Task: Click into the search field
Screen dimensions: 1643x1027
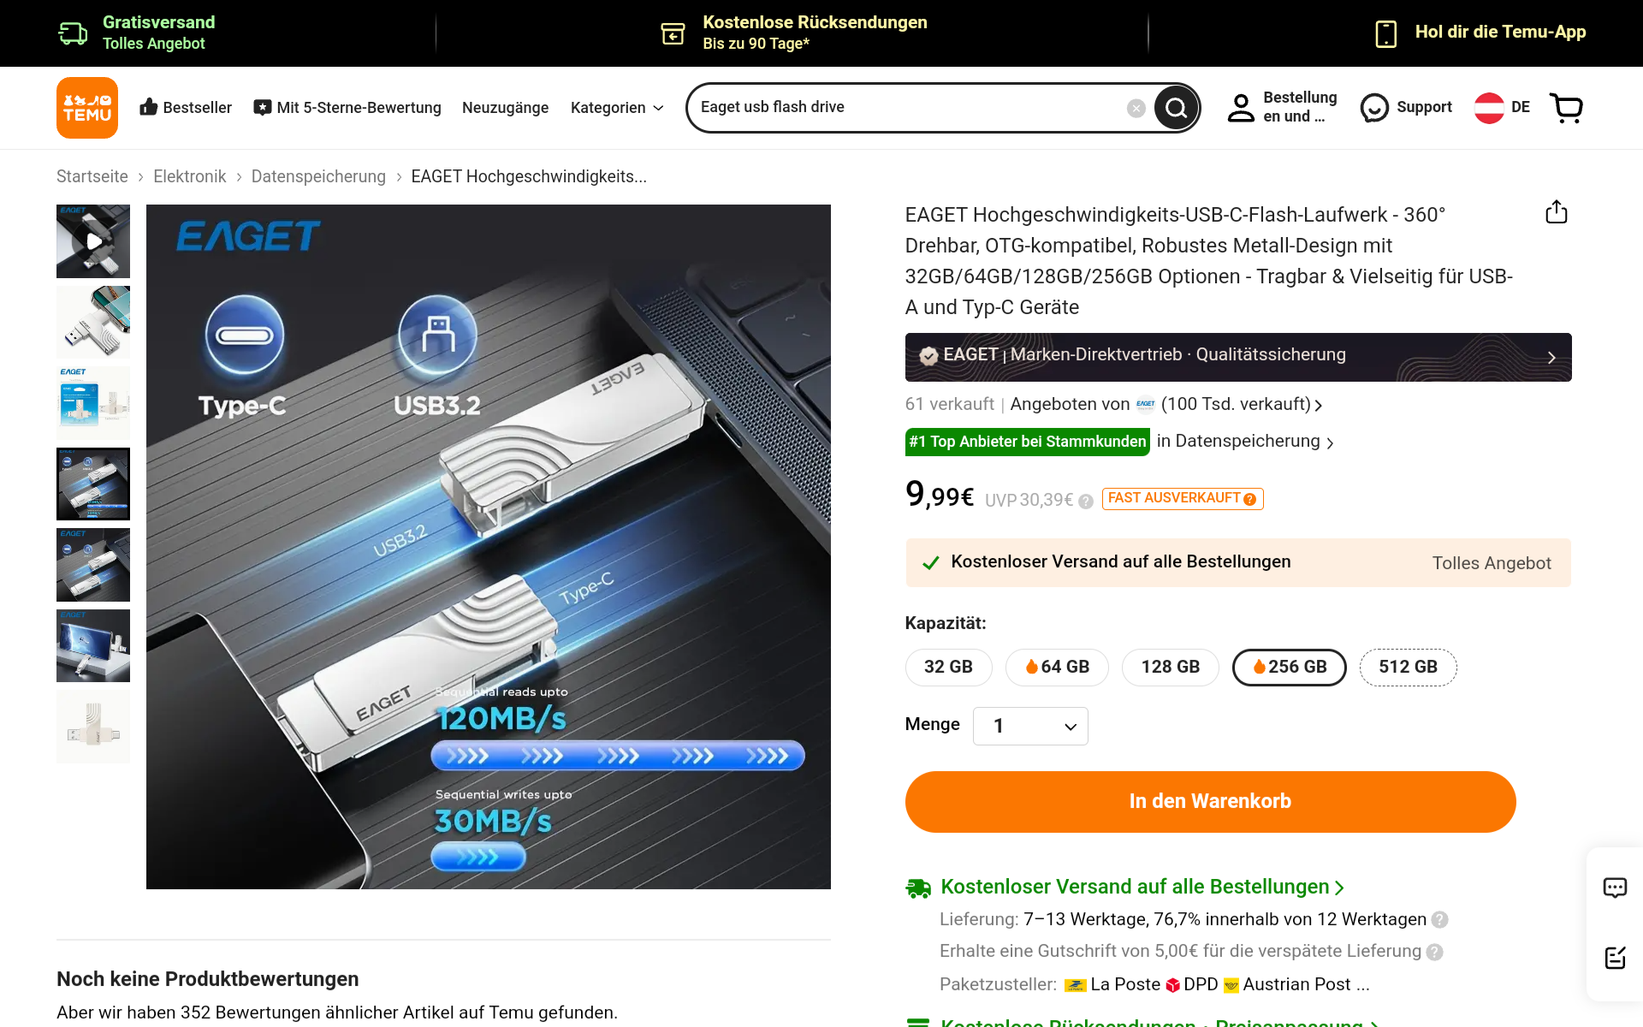Action: 907,108
